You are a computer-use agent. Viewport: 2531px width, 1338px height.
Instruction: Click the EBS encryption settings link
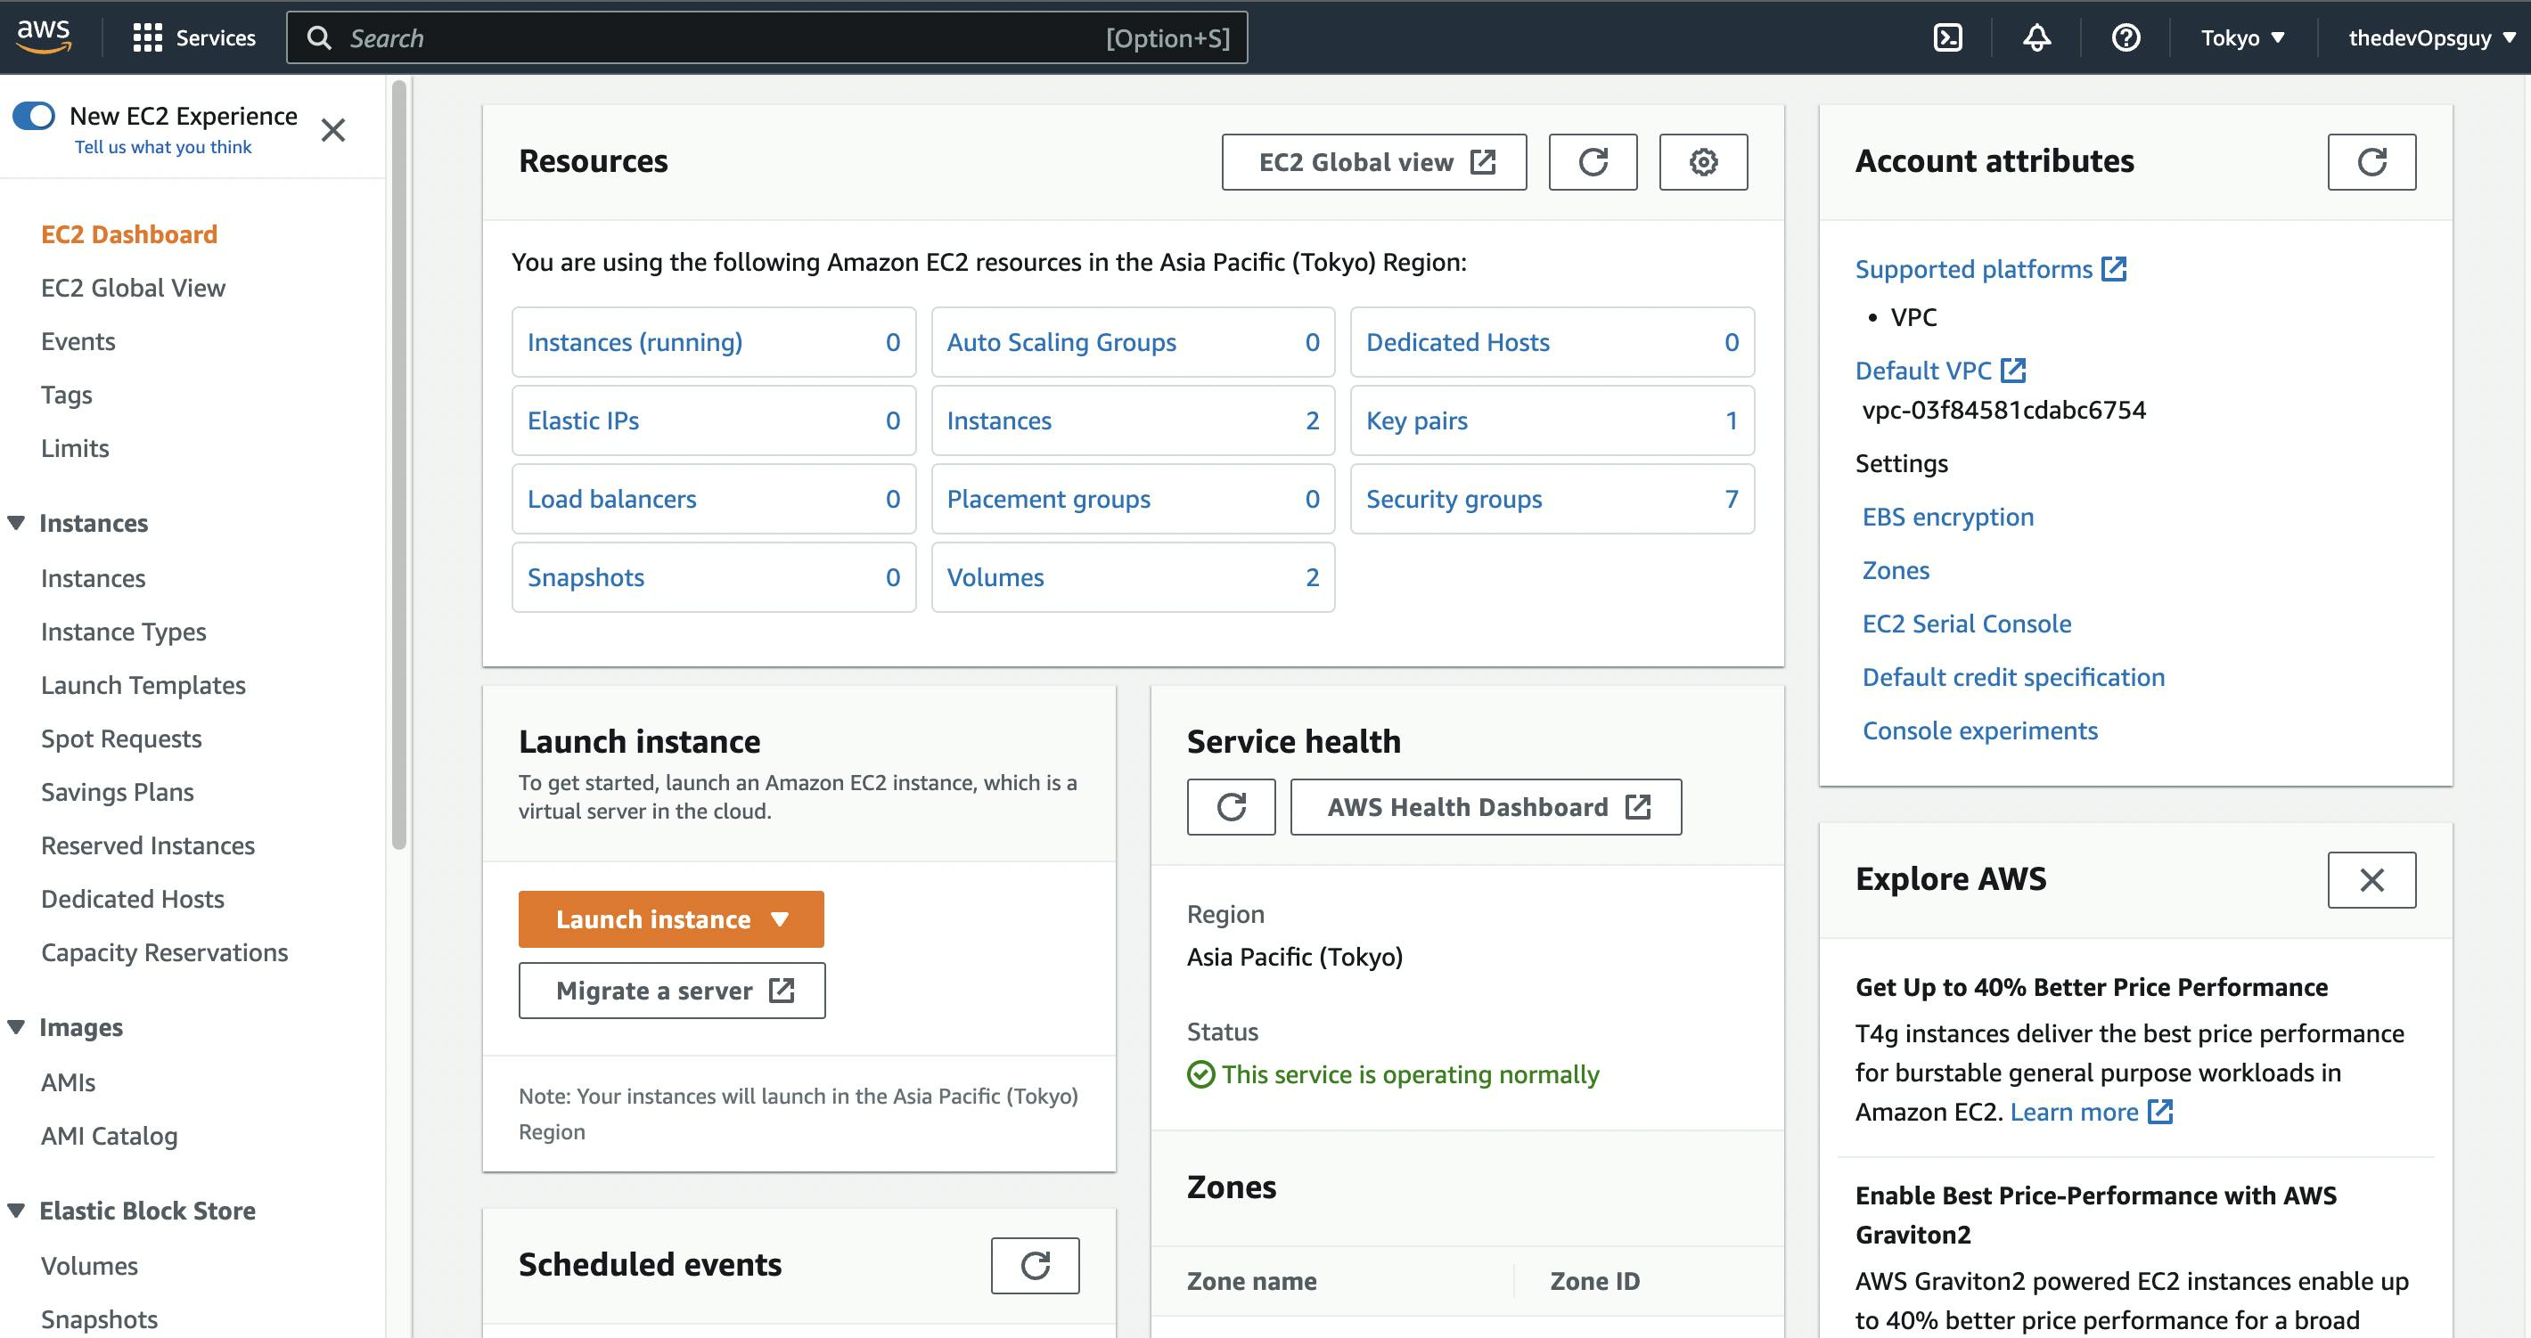click(1947, 517)
